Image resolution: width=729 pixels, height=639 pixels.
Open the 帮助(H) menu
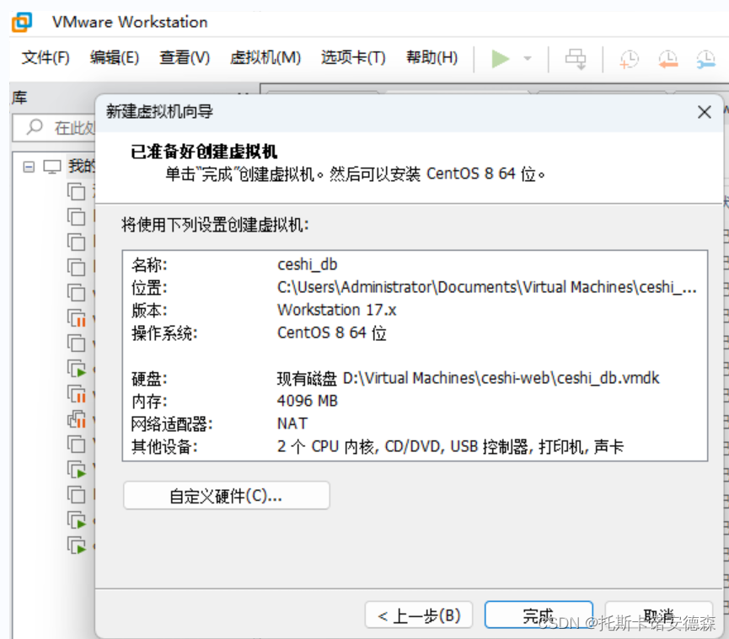tap(432, 57)
